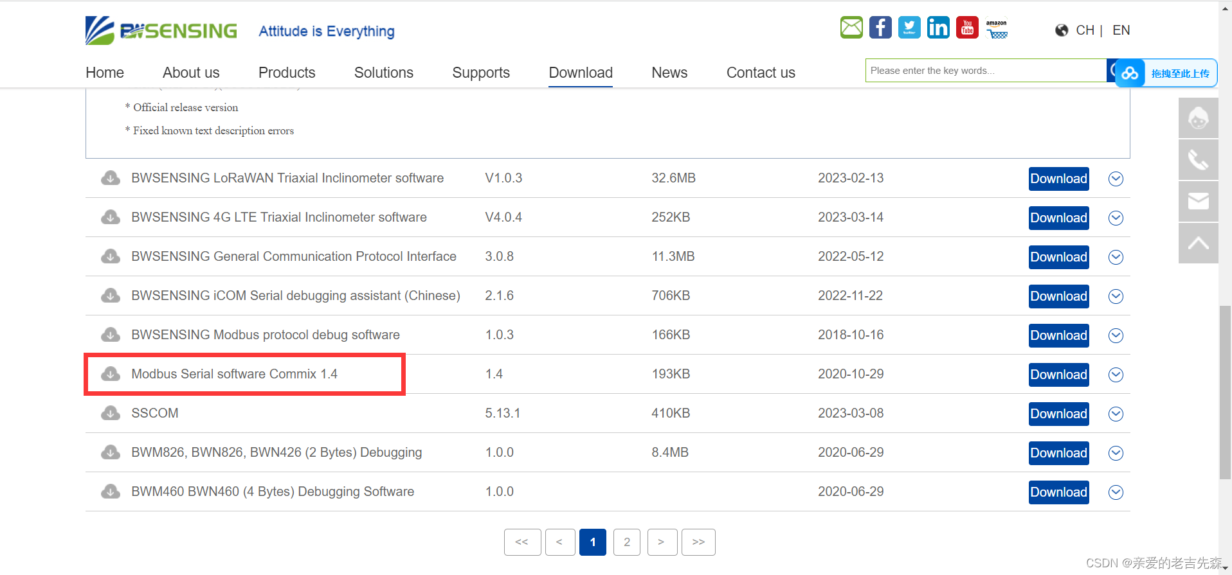Open the About us menu
The width and height of the screenshot is (1232, 575).
pyautogui.click(x=191, y=73)
